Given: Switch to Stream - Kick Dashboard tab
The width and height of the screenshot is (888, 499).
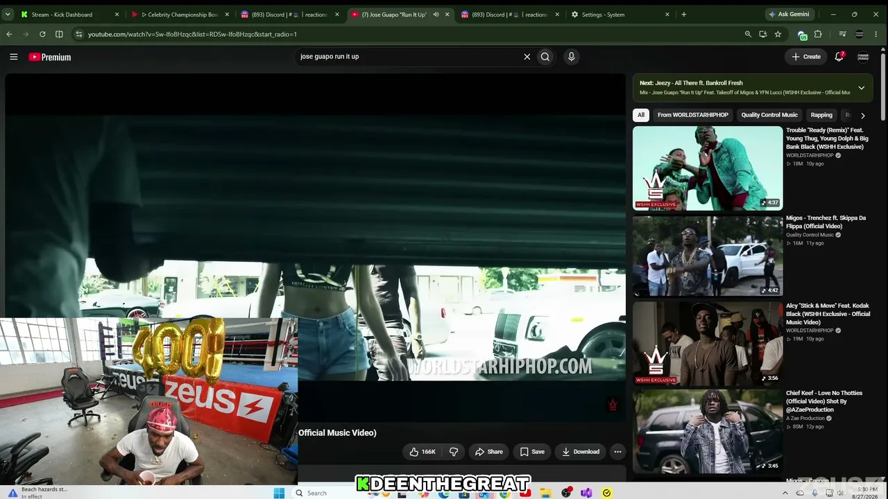Looking at the screenshot, I should tap(69, 15).
